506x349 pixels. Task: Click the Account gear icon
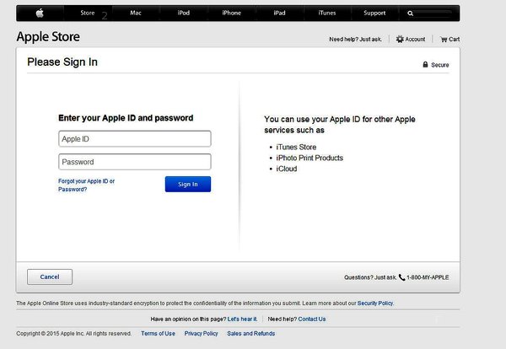coord(400,39)
